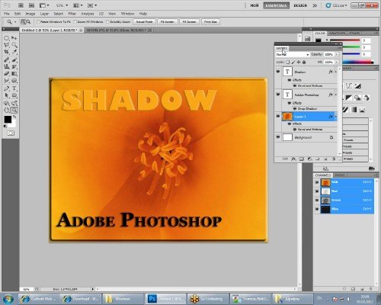The height and width of the screenshot is (305, 381).
Task: Select the Brush tool
Action: pos(14,60)
